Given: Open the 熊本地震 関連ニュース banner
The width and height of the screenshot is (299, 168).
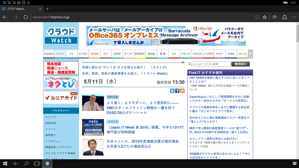Looking at the screenshot, I should point(61,68).
